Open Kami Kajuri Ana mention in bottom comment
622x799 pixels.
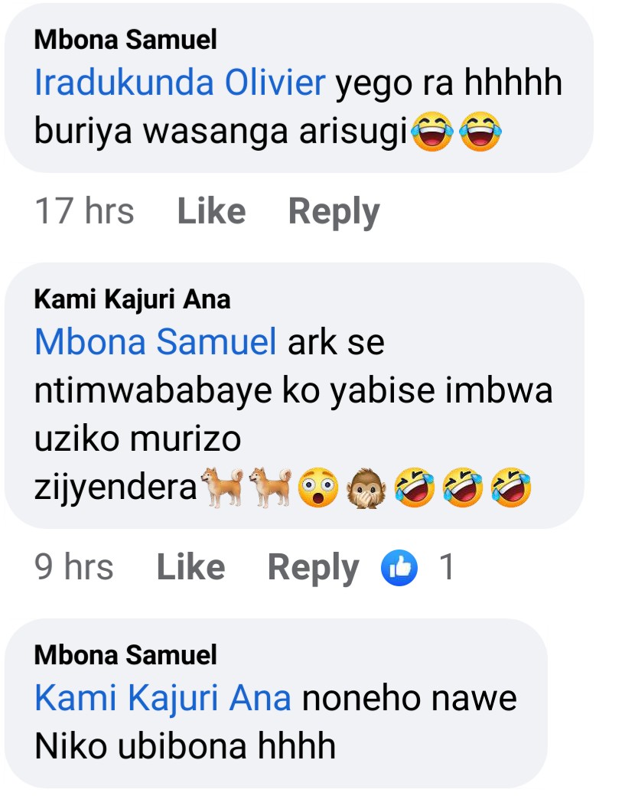point(163,698)
